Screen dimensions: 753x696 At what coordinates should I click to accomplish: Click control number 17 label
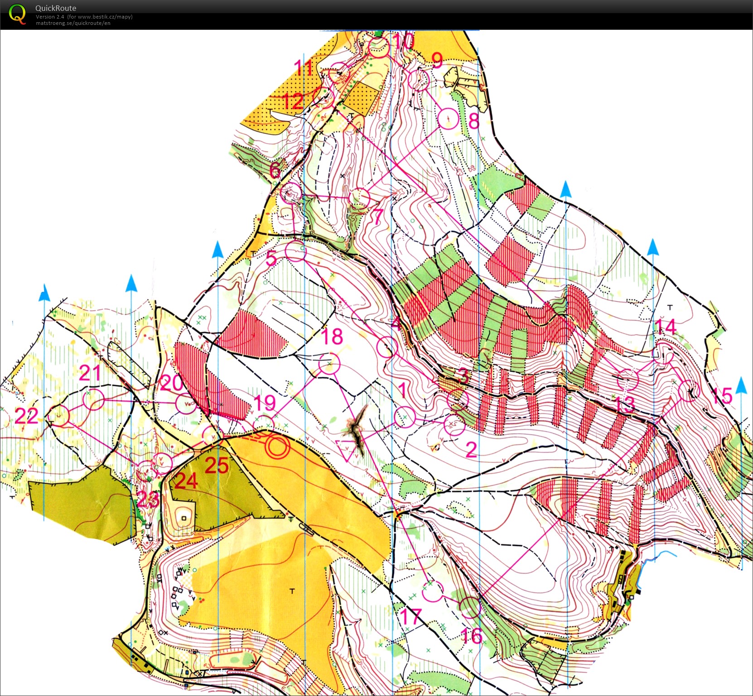coord(411,617)
